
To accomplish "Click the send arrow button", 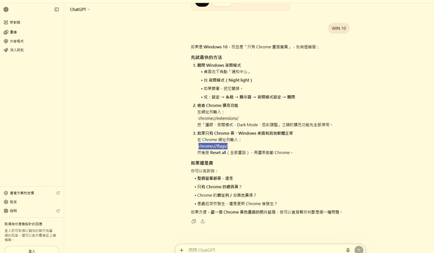I will pyautogui.click(x=359, y=250).
